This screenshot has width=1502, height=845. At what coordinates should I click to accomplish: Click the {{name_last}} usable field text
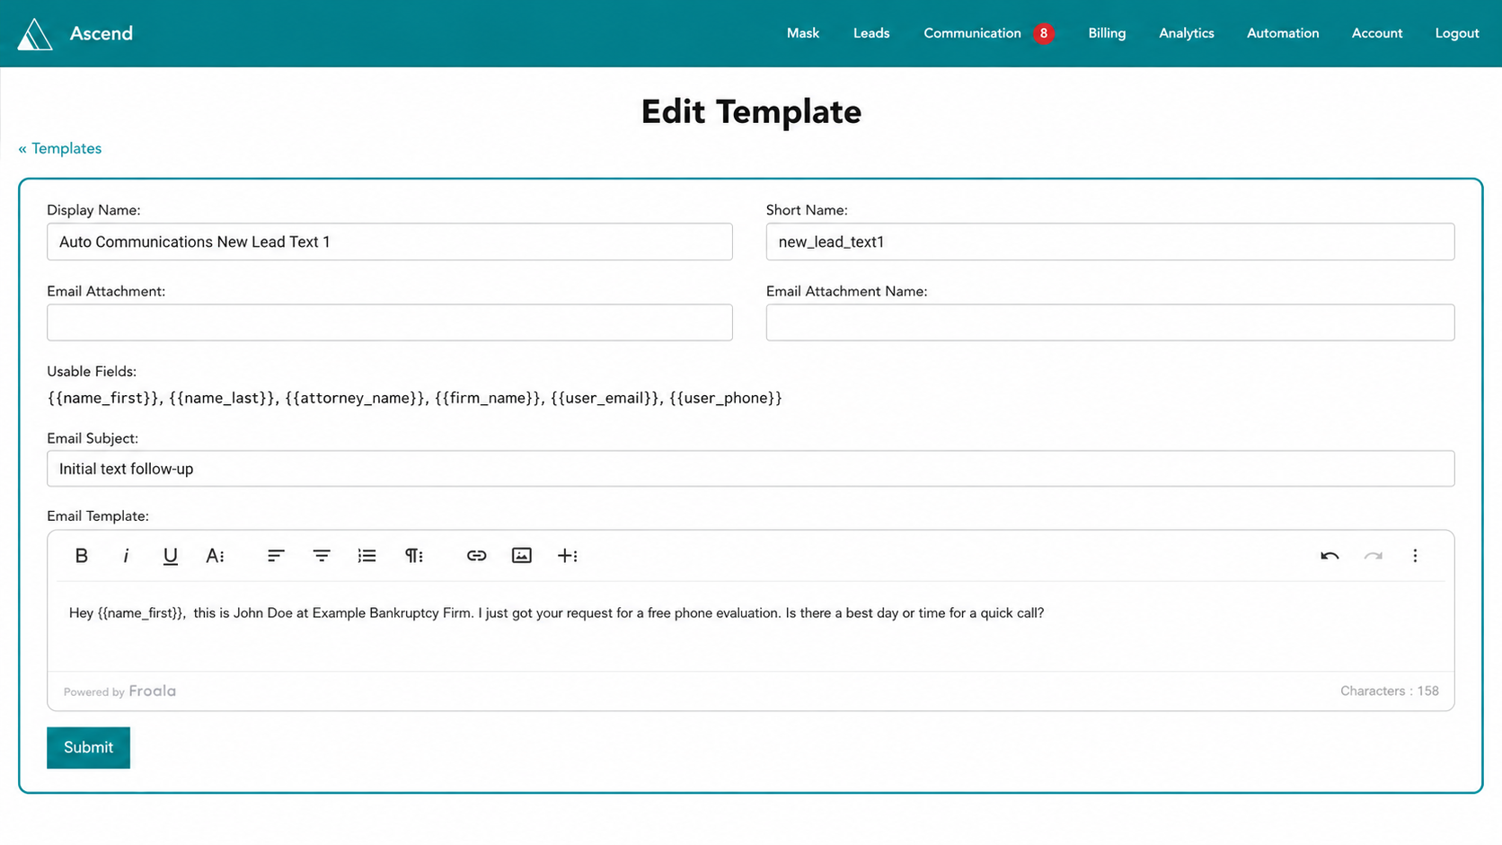point(224,398)
